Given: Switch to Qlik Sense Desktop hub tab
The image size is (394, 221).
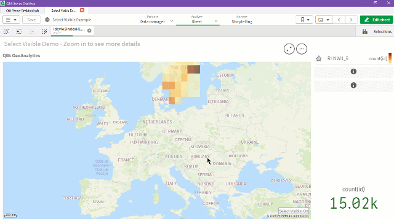Looking at the screenshot, I should pos(22,10).
